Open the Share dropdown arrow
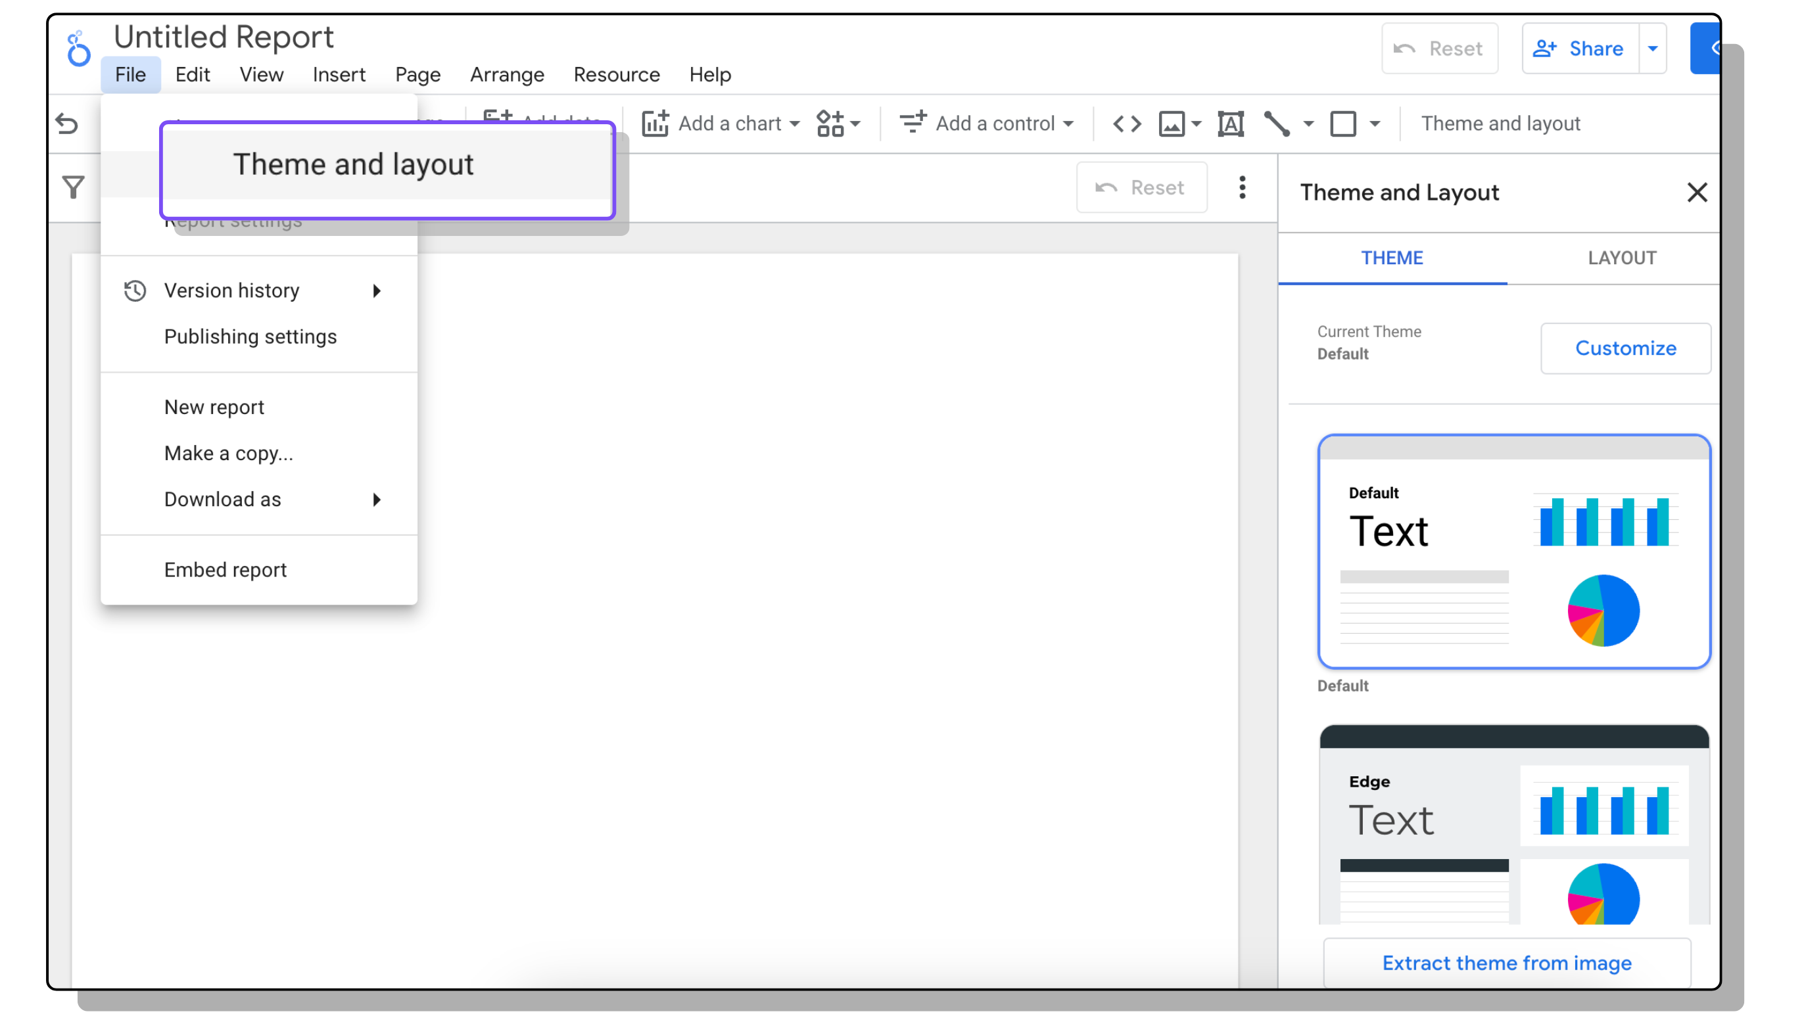This screenshot has height=1024, width=1804. pos(1653,49)
